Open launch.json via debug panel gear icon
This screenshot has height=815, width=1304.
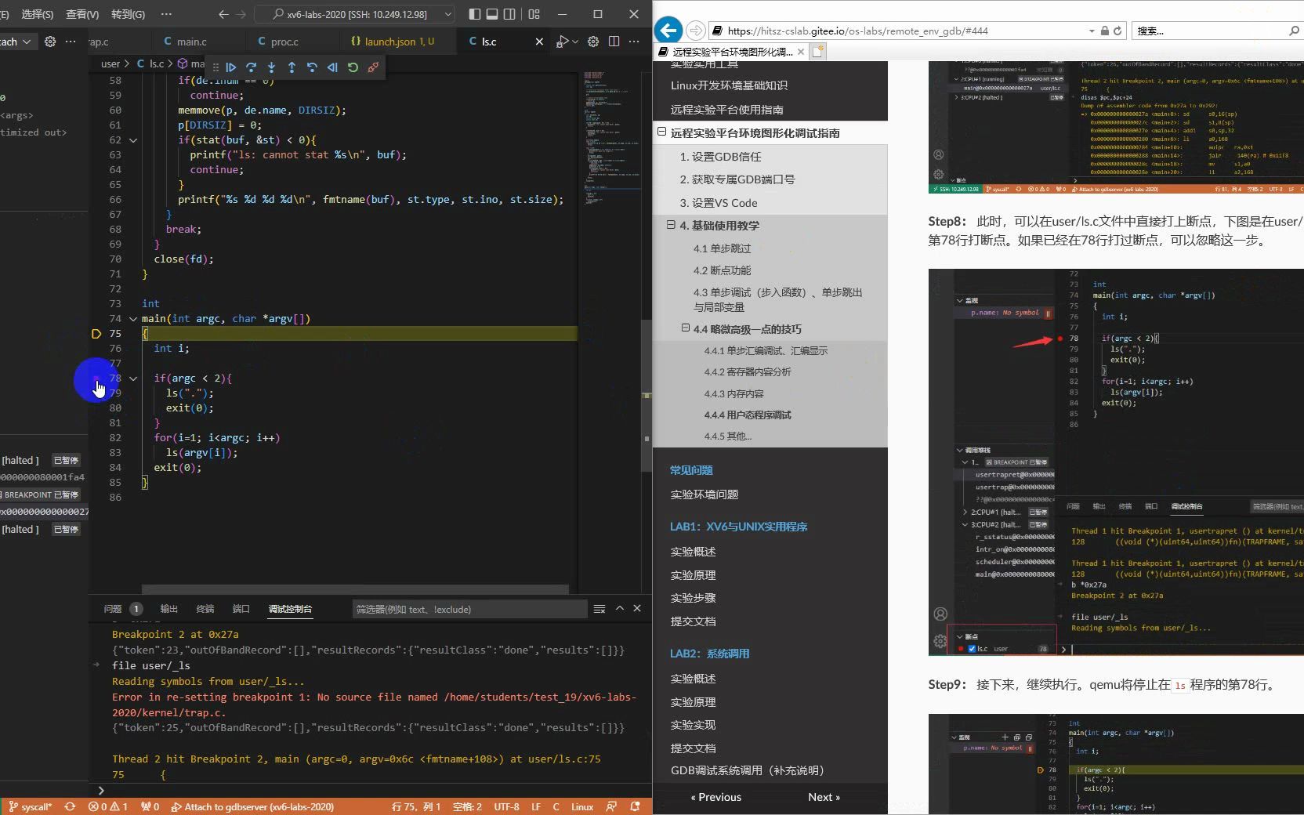(x=50, y=42)
